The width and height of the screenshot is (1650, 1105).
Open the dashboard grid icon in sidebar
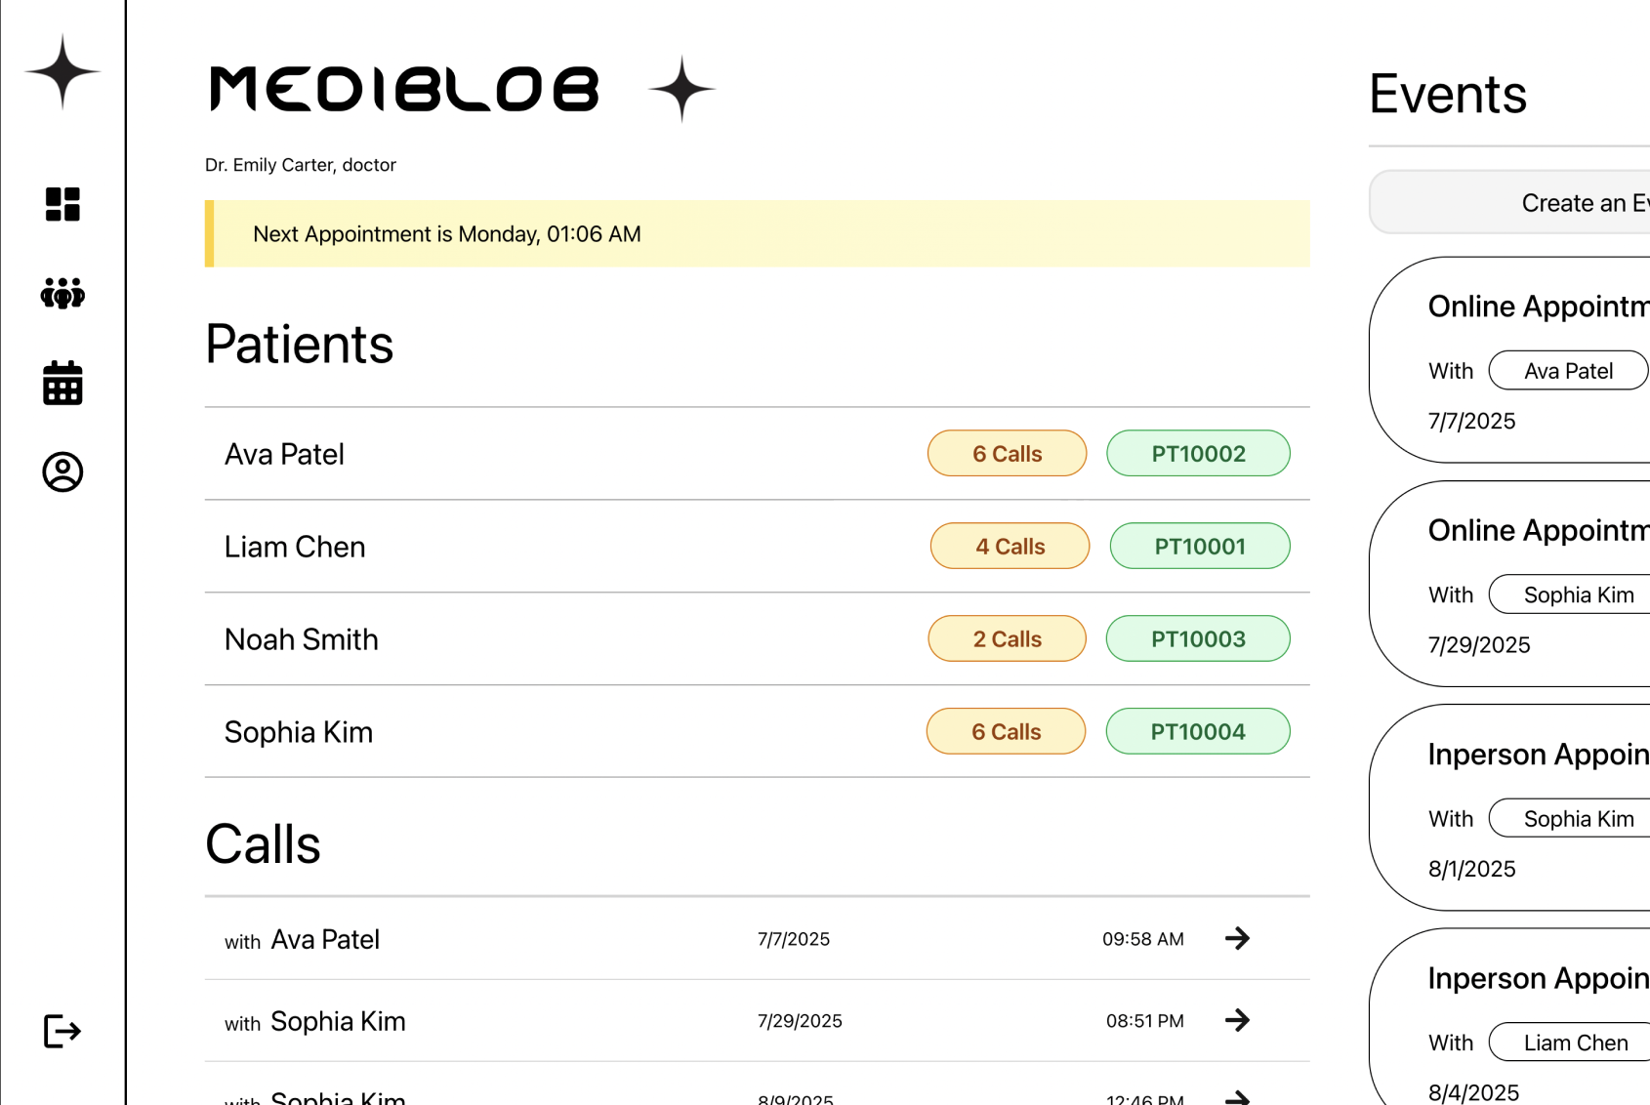[x=62, y=205]
